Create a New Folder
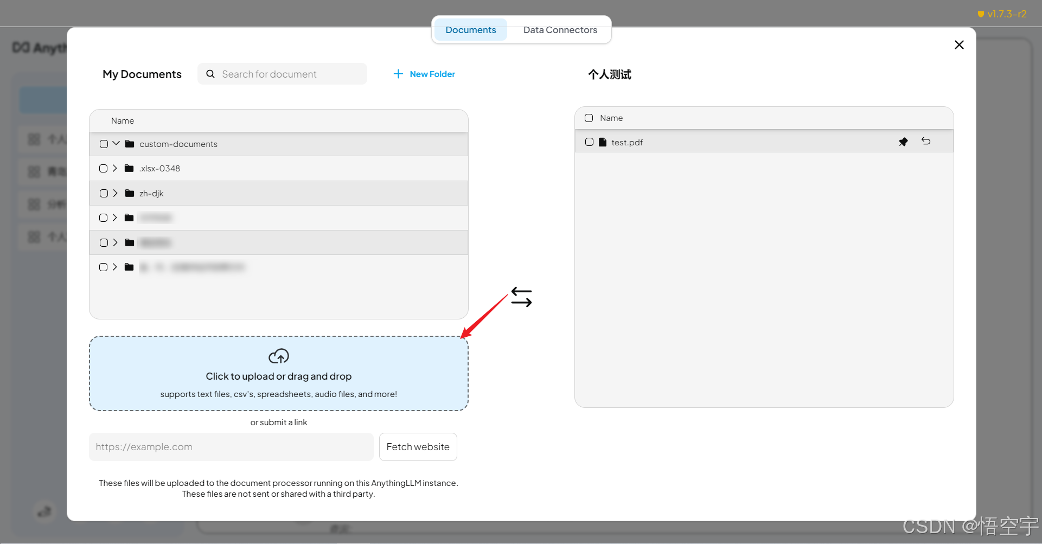1042x544 pixels. [424, 74]
